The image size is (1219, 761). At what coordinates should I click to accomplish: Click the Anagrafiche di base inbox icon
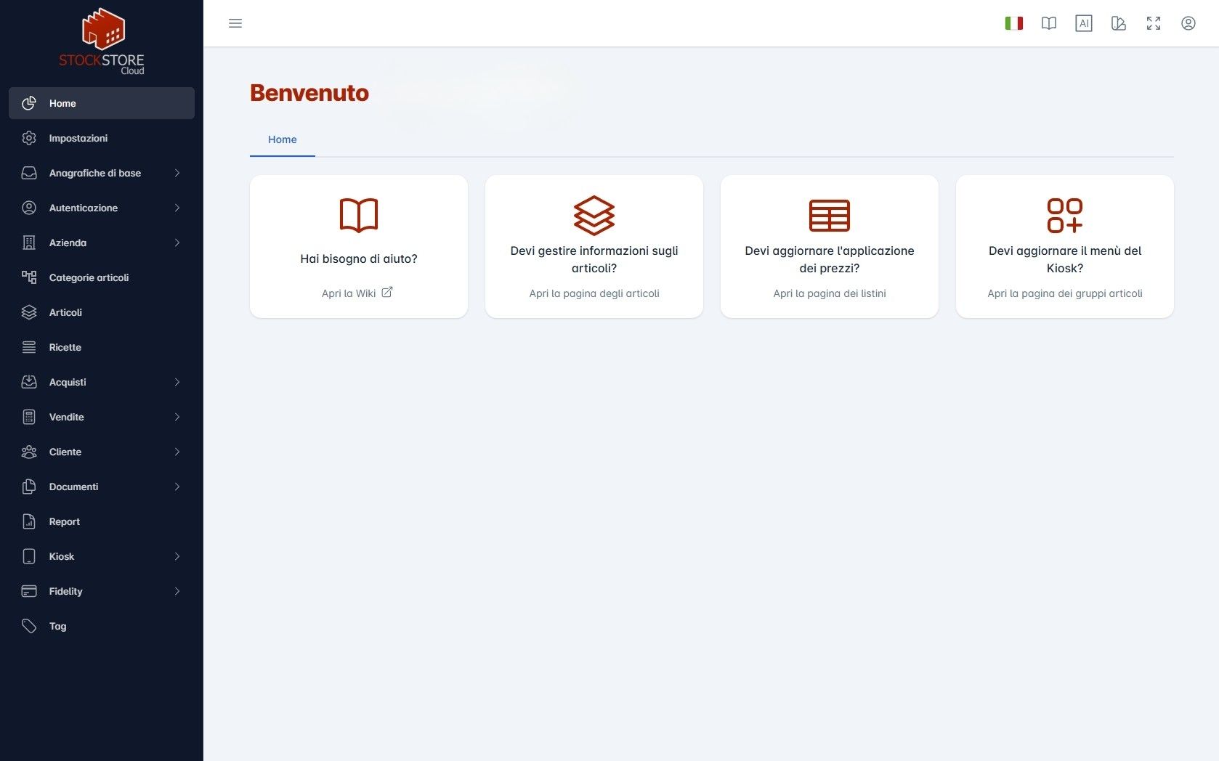[29, 173]
